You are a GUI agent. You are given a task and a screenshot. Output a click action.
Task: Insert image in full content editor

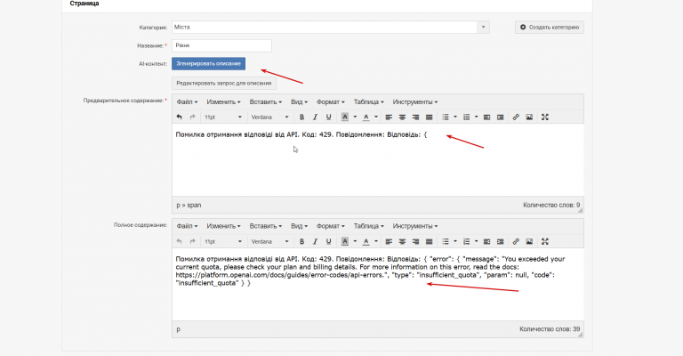529,241
